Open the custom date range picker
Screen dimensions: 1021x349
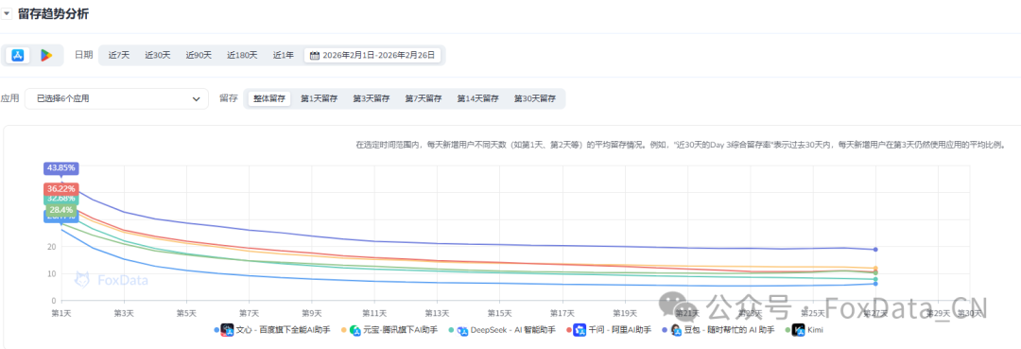tap(372, 56)
